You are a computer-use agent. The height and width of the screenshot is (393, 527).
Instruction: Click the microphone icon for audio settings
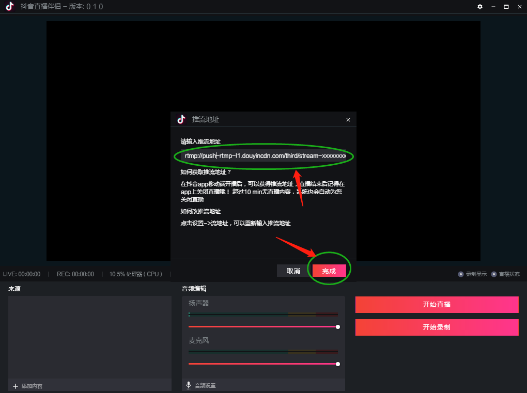tap(189, 385)
